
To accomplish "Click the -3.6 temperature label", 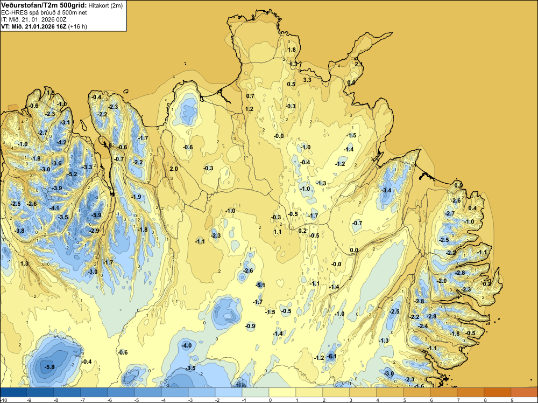I will 56,163.
